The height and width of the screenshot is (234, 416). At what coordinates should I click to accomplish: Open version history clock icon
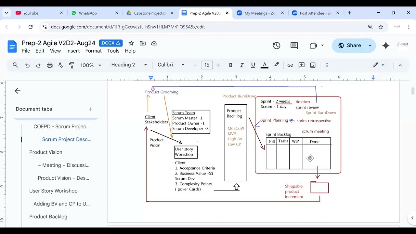(277, 46)
